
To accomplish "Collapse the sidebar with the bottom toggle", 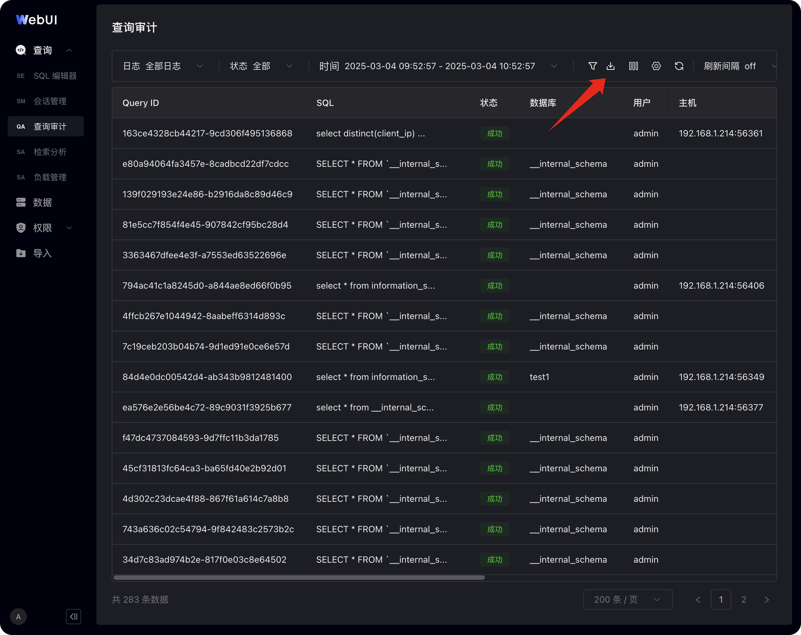I will (x=74, y=616).
